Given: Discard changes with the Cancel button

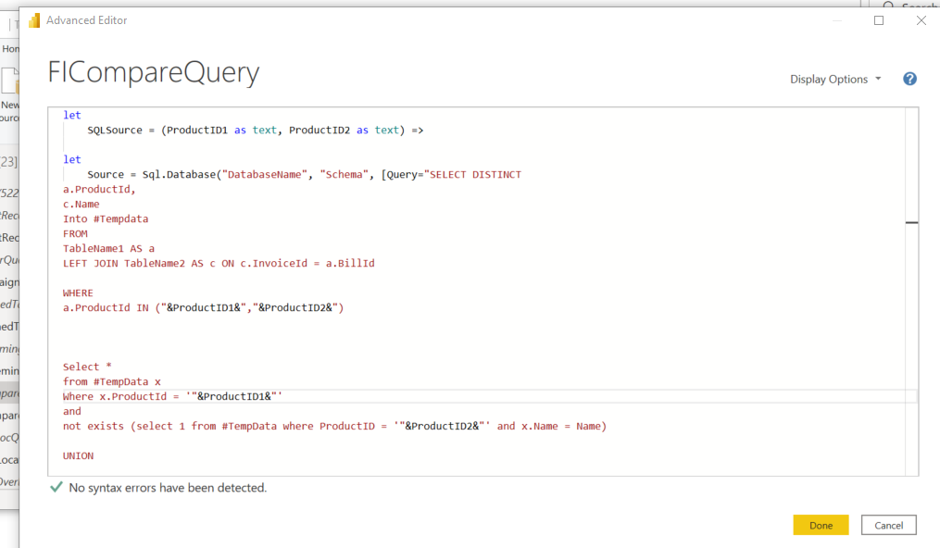Looking at the screenshot, I should pos(888,525).
